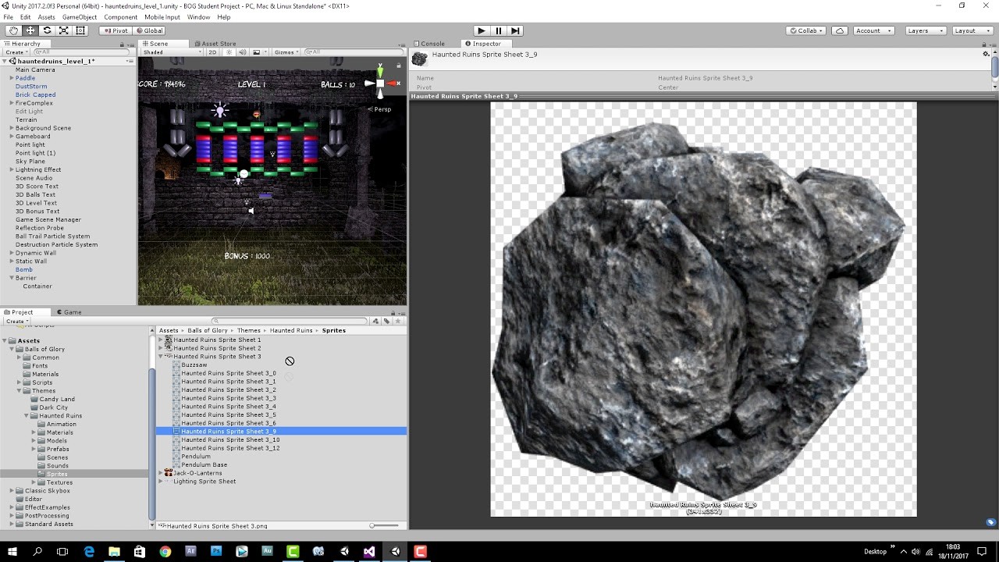Click the Hierarchy search field
Screen dimensions: 999x562
[x=83, y=52]
